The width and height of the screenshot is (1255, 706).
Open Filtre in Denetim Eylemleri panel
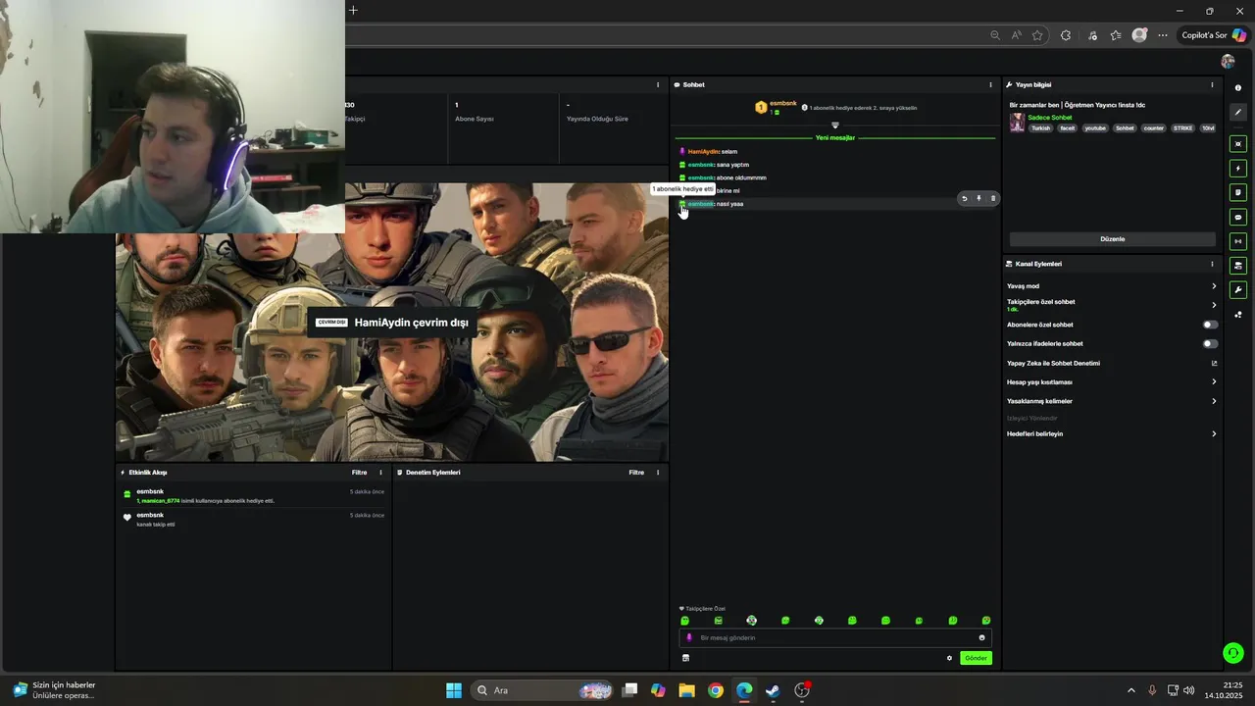(636, 473)
